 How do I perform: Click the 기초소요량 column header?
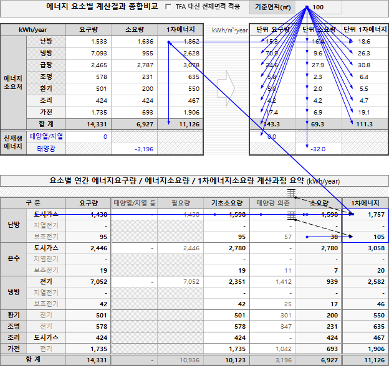point(228,203)
